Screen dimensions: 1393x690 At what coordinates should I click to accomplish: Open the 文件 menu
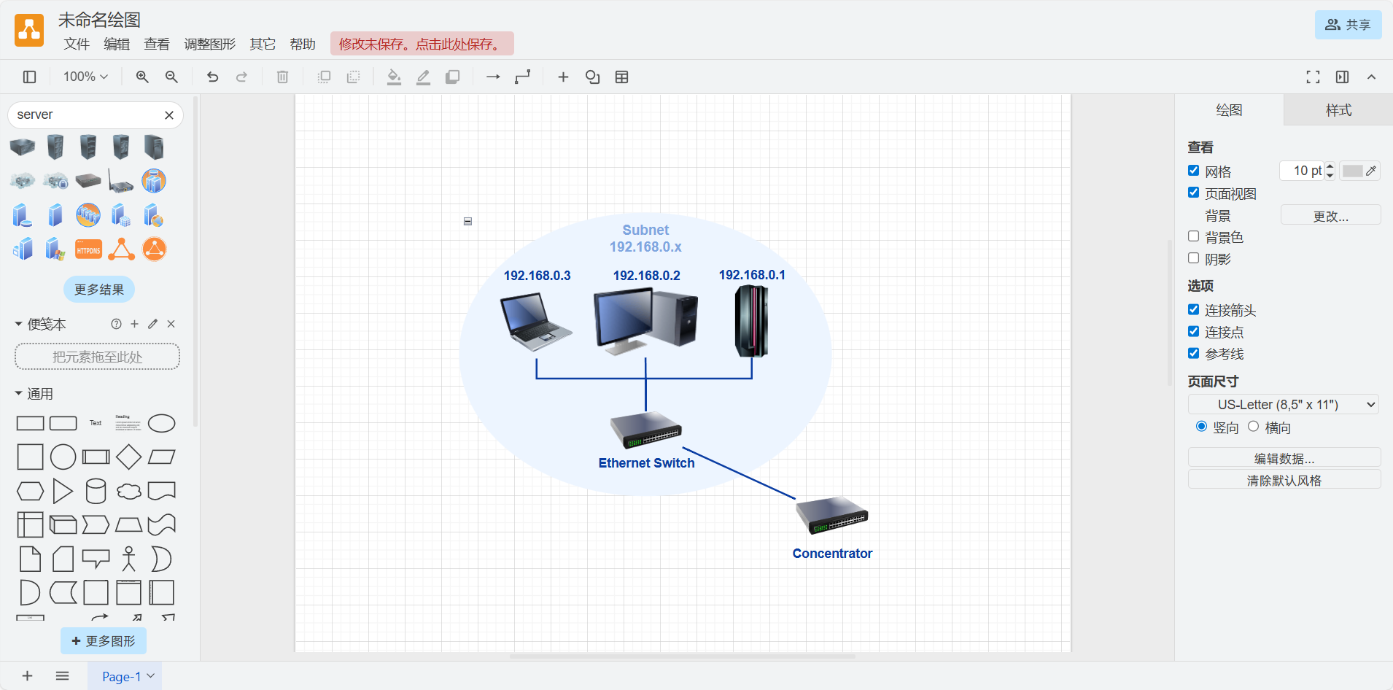(77, 44)
